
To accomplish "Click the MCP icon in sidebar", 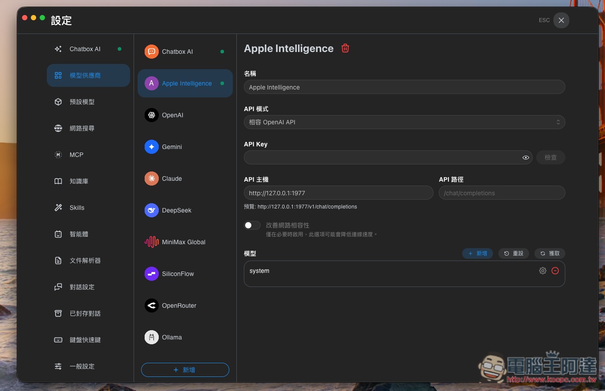I will point(58,155).
